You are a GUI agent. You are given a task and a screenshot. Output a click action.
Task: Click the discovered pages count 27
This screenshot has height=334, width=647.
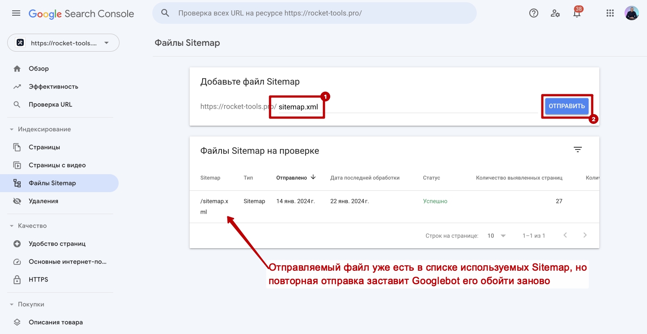[559, 201]
